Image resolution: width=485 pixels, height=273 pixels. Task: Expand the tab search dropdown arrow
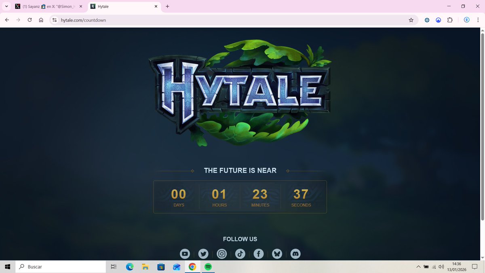click(x=6, y=6)
